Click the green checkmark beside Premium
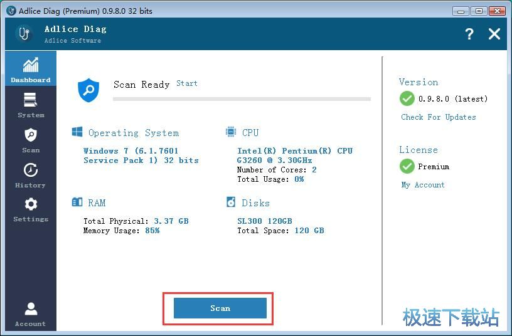 pos(407,166)
